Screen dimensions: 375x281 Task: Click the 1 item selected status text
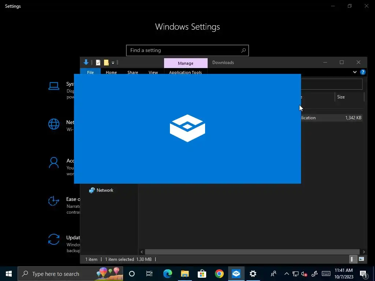click(120, 259)
